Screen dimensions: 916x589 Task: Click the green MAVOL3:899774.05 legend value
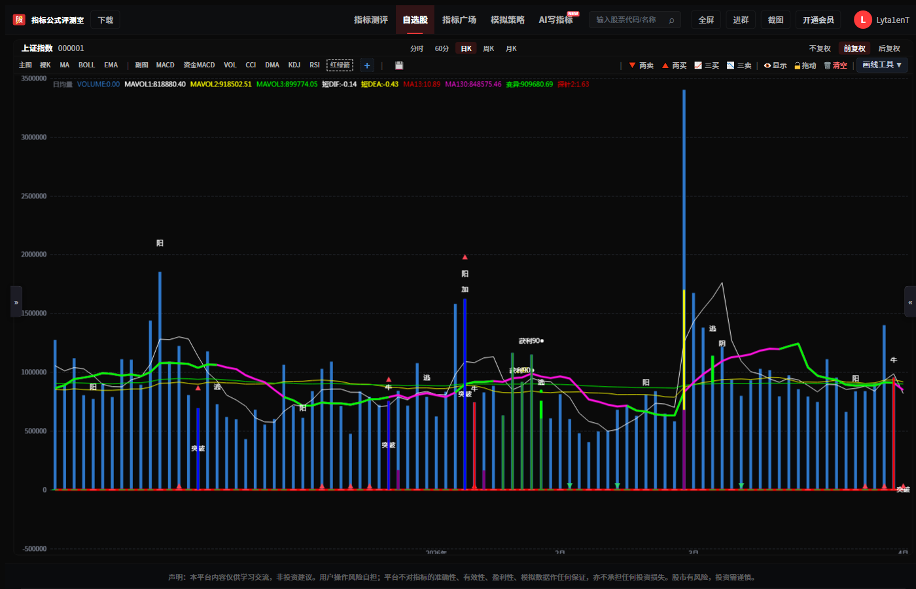pos(287,84)
